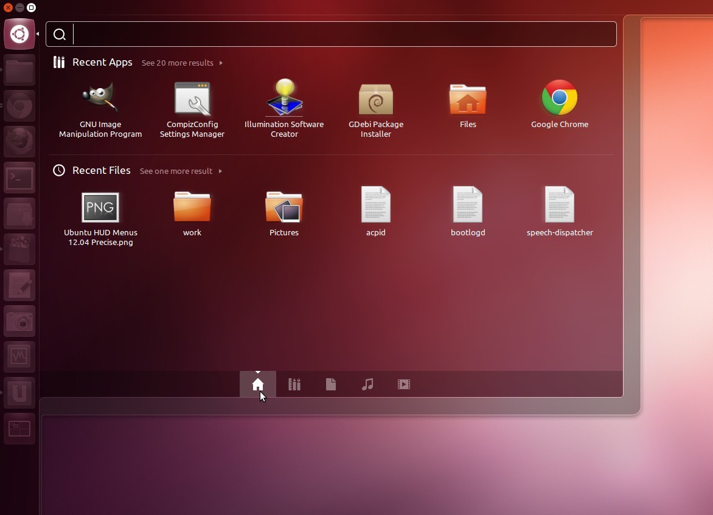Open the Music lens
This screenshot has height=515, width=713.
click(367, 384)
